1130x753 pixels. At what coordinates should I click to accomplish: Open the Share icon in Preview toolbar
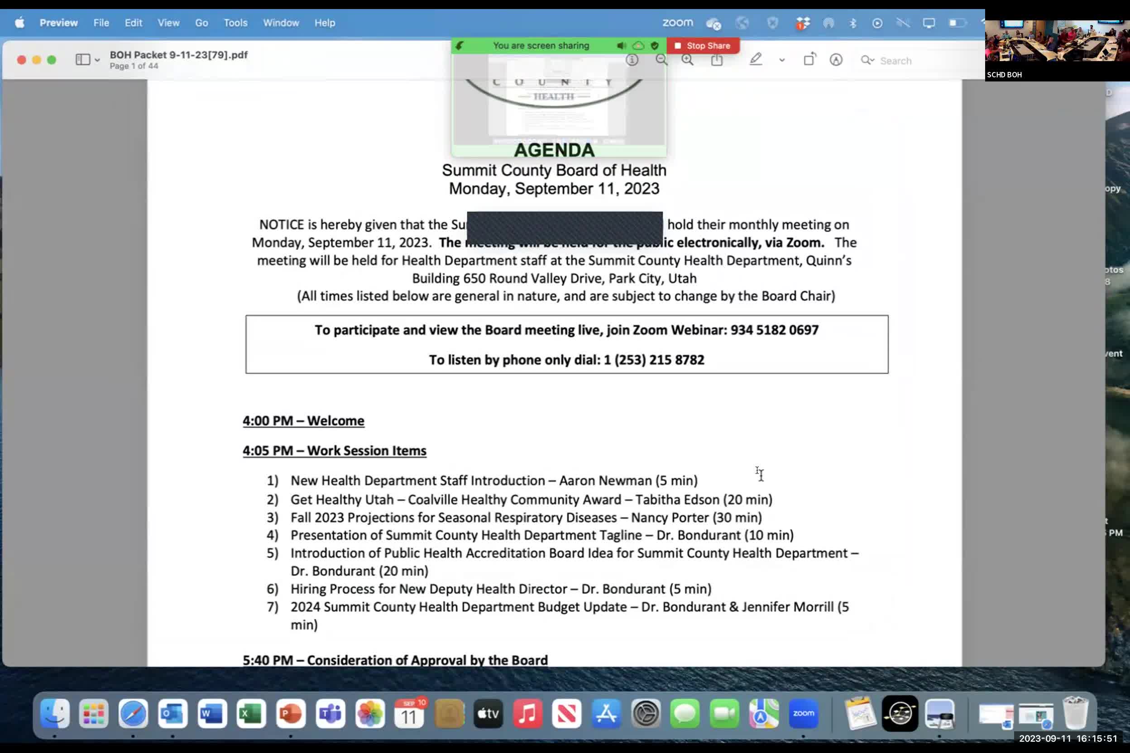point(717,60)
